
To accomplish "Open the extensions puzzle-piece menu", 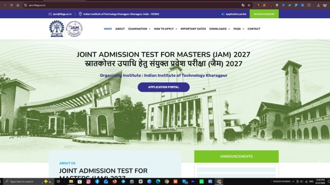I will tap(309, 5).
